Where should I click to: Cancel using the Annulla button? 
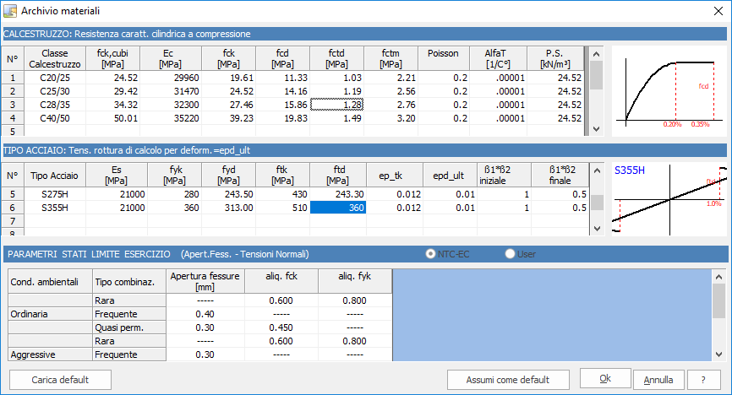pyautogui.click(x=658, y=380)
